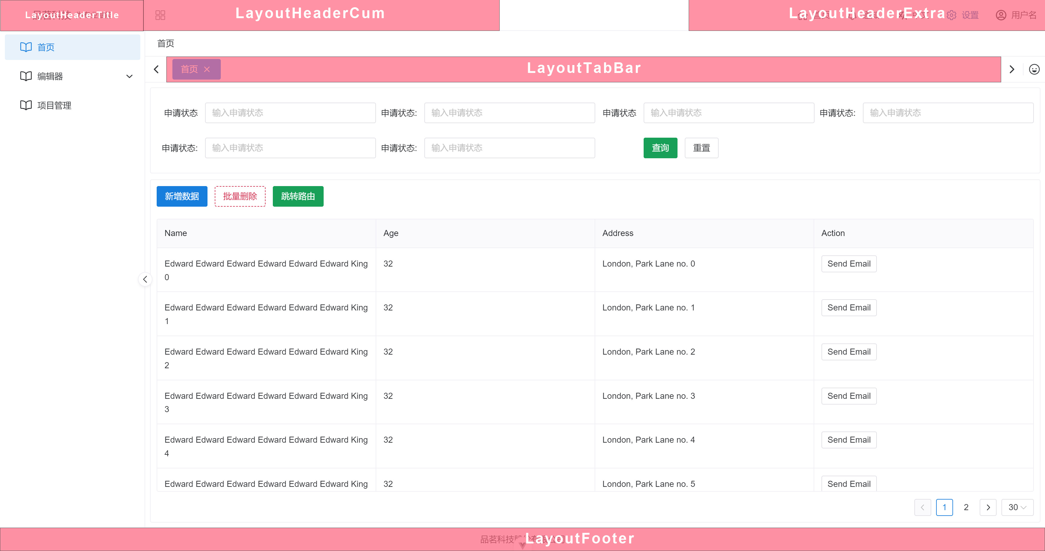Click the grid apps icon in header
This screenshot has height=551, width=1045.
coord(160,15)
